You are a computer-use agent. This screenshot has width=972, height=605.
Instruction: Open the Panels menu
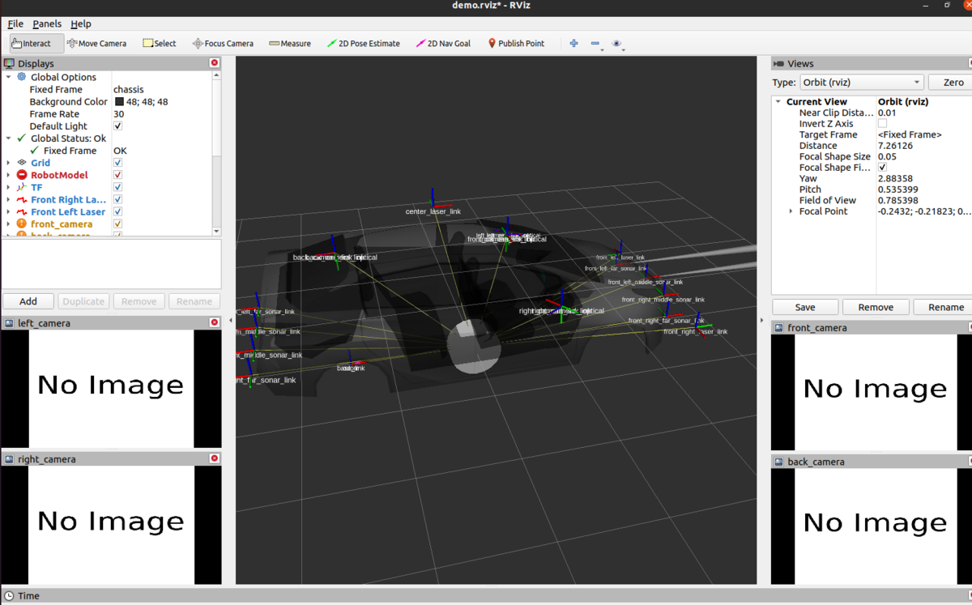pyautogui.click(x=47, y=23)
